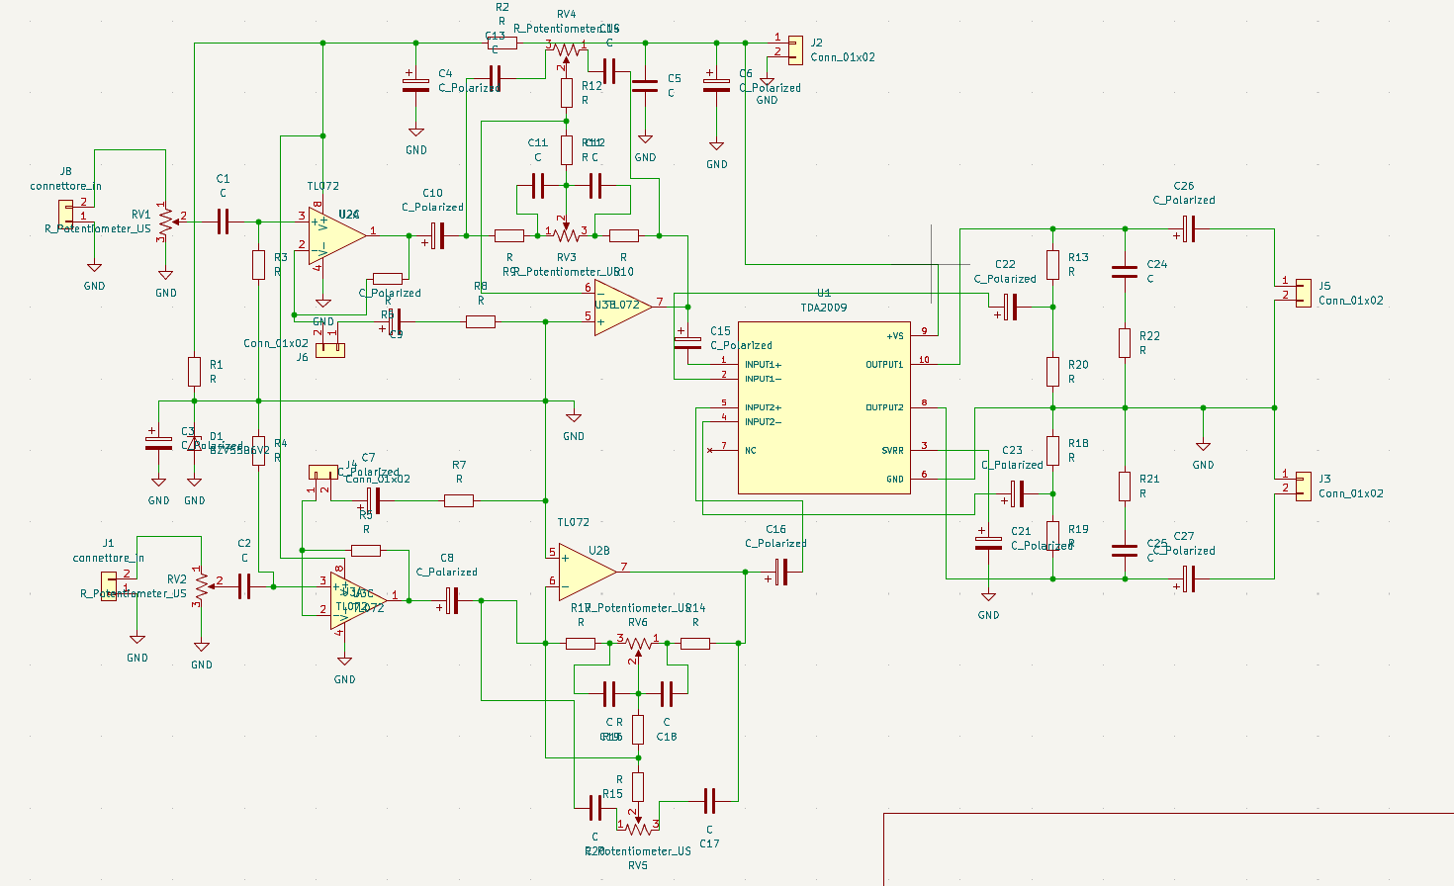Pick the U3B op-amp symbol
Screen dimensions: 1454x886
(x=623, y=307)
